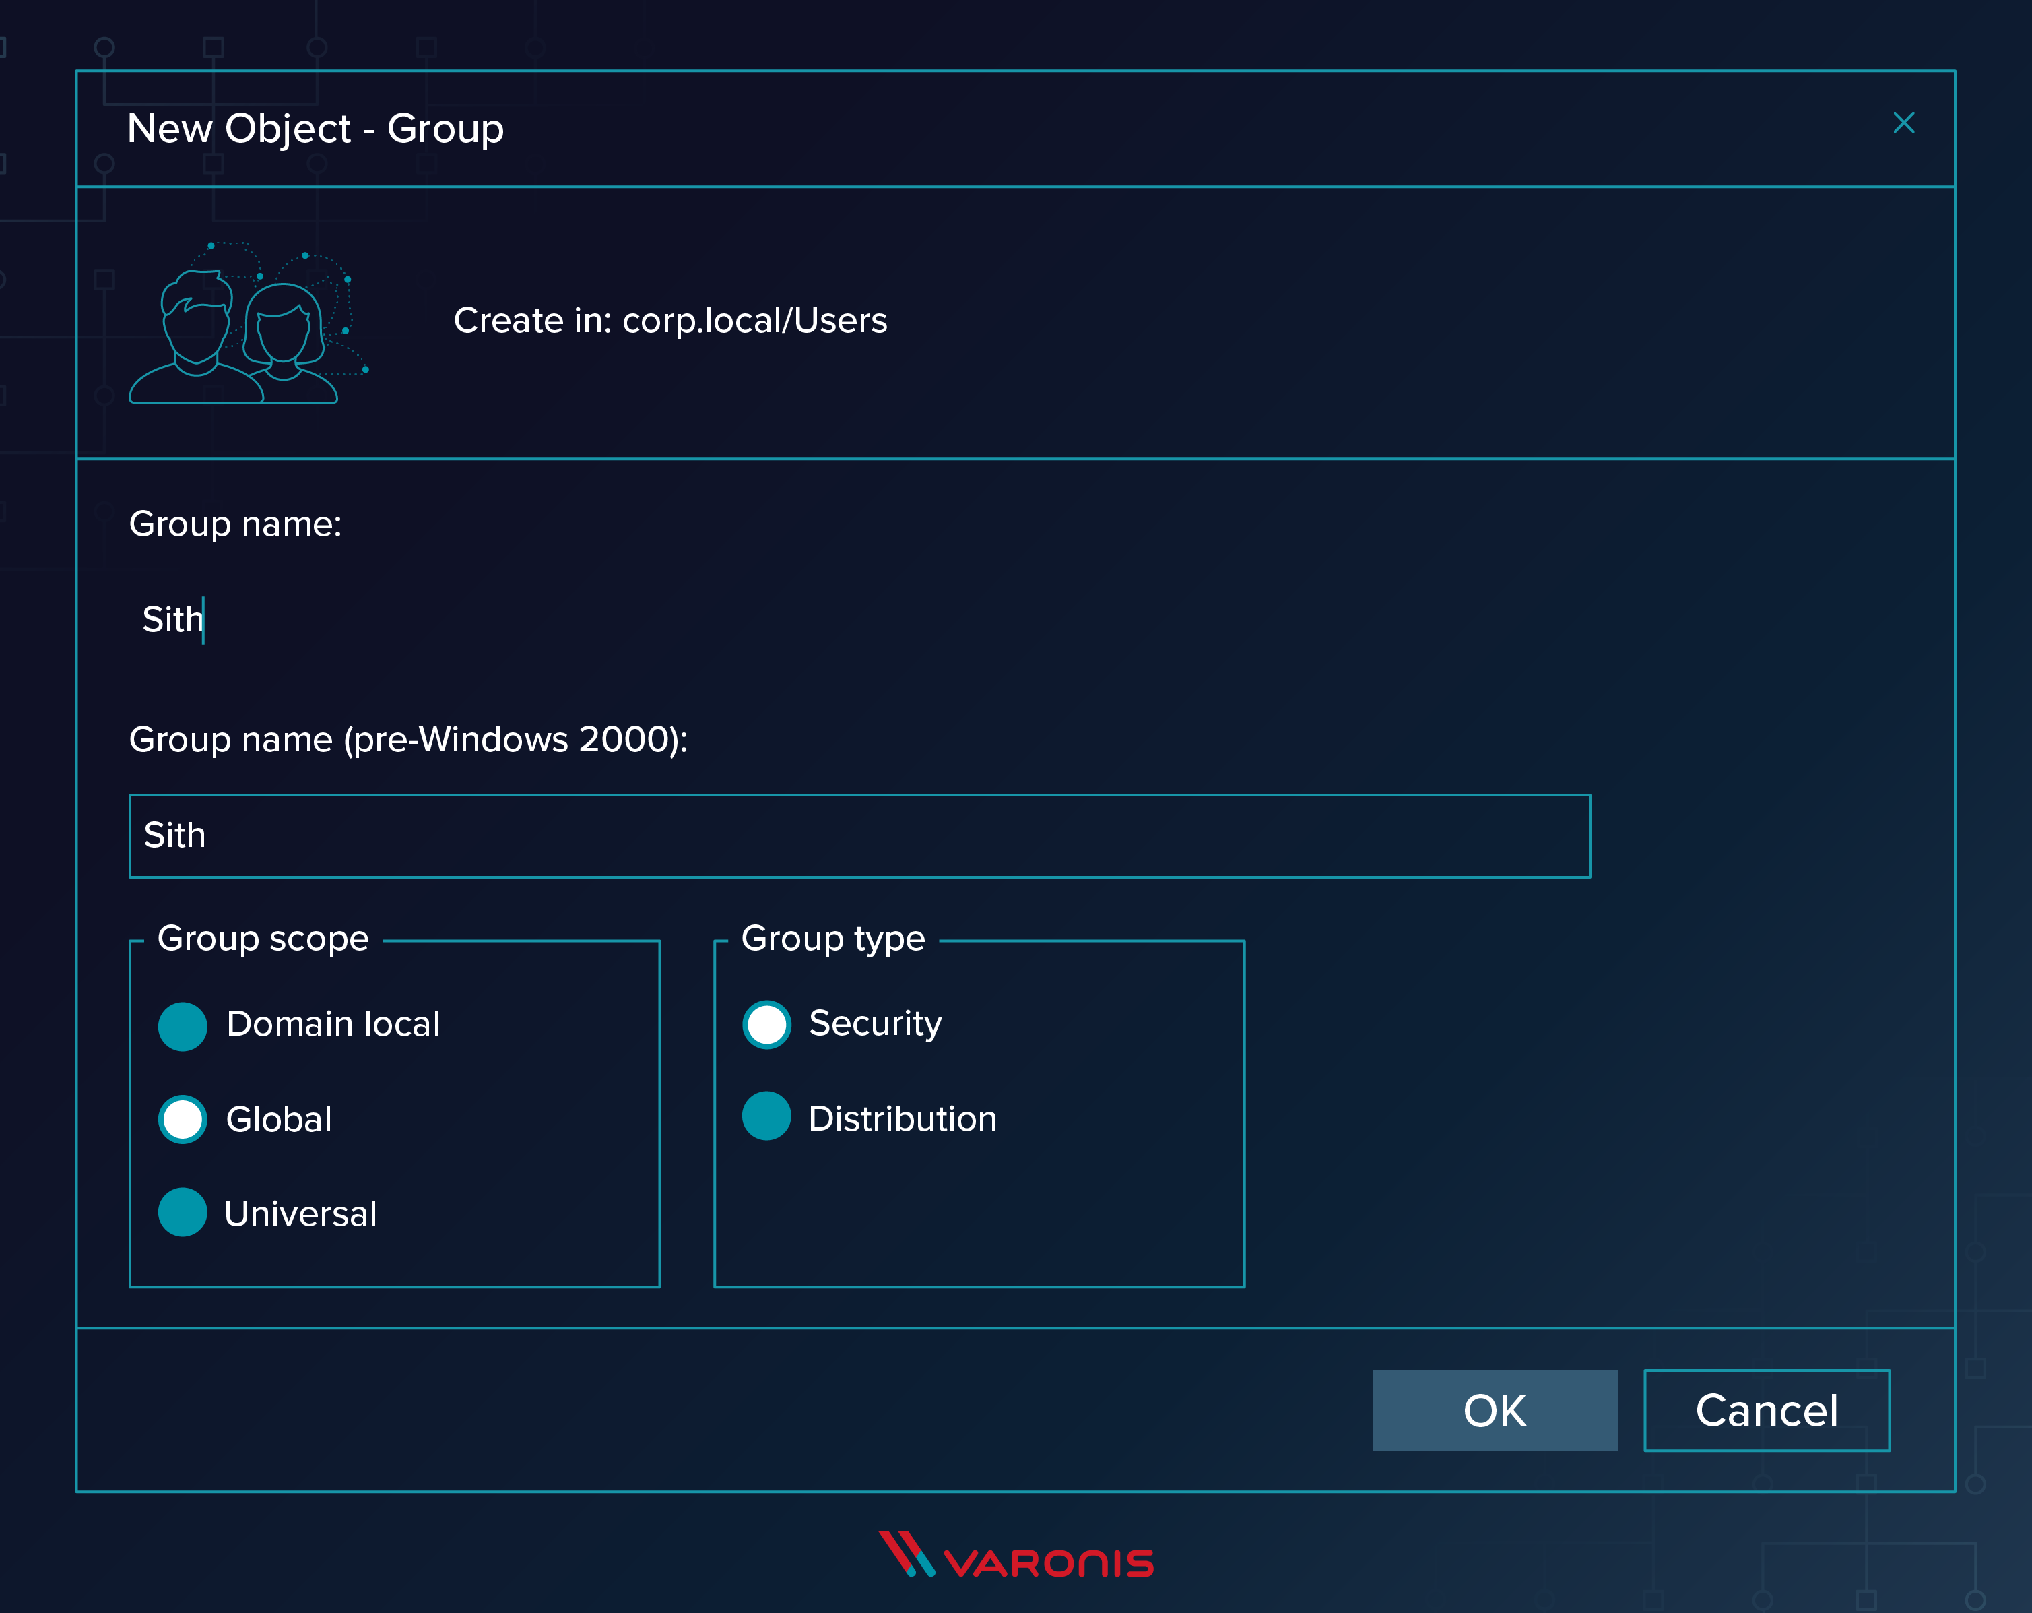Click the group users icon in header
Image resolution: width=2032 pixels, height=1613 pixels.
239,321
